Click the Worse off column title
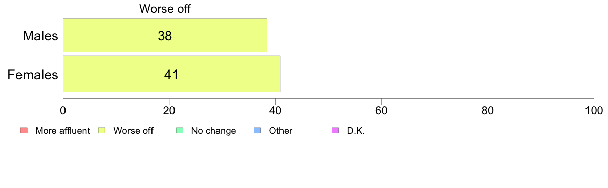This screenshot has height=188, width=608. coord(165,9)
